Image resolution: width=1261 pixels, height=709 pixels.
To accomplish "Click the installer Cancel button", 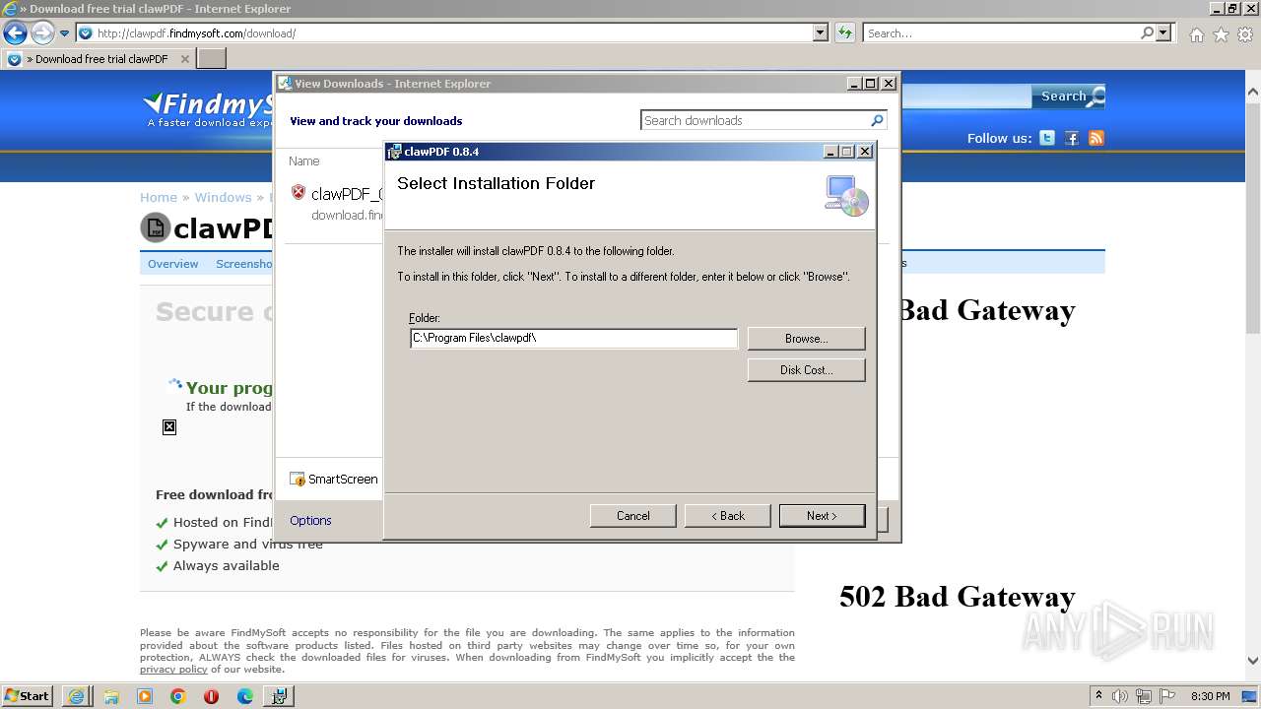I will pos(632,515).
